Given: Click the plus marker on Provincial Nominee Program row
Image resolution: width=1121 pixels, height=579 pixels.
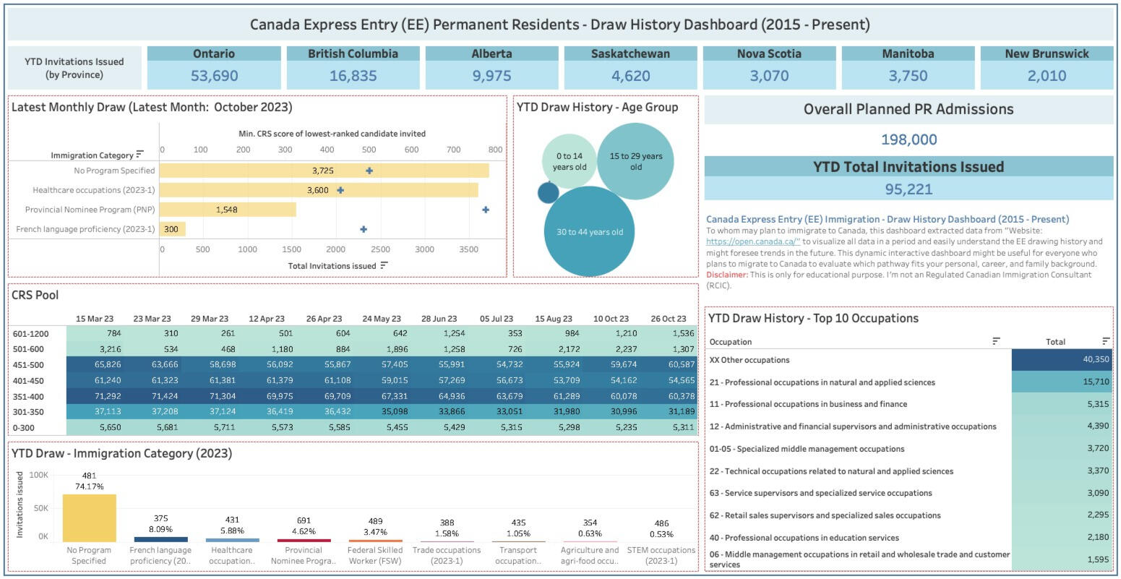Looking at the screenshot, I should coord(486,210).
